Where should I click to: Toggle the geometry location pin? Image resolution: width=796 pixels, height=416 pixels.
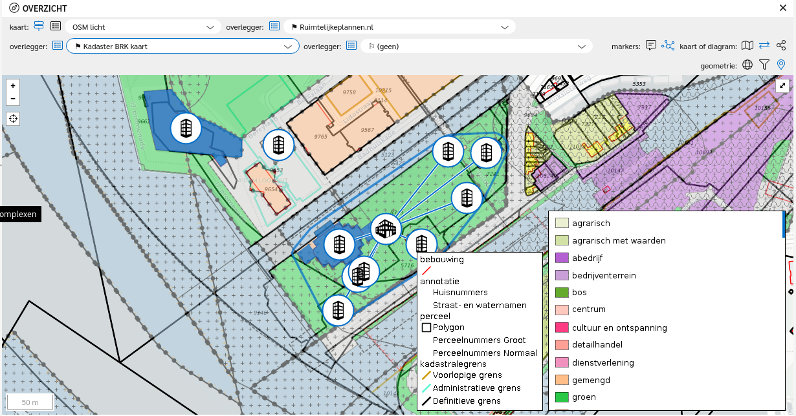[781, 65]
